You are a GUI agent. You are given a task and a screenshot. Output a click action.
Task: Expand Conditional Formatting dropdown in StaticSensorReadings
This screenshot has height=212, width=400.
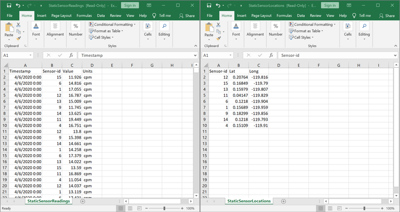point(113,24)
